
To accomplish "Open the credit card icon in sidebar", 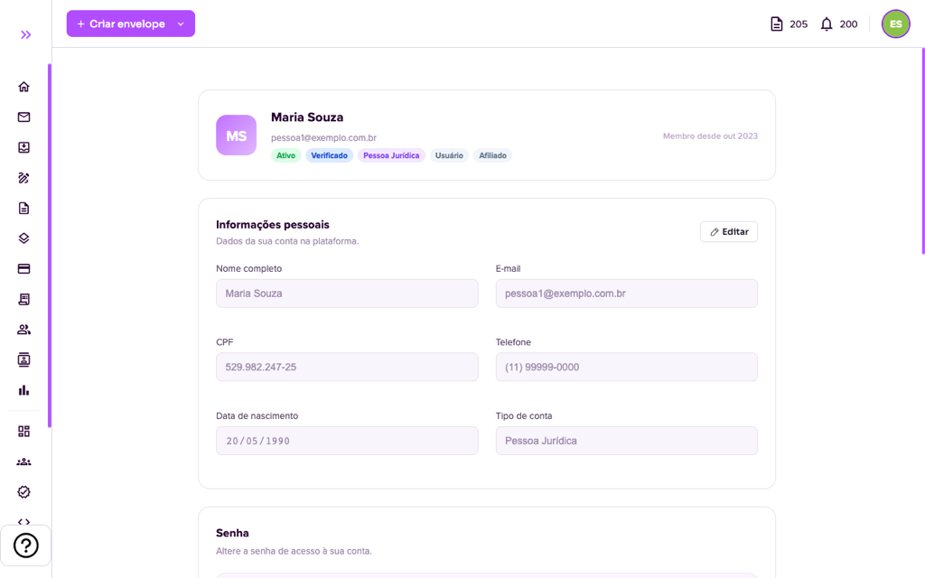I will tap(23, 269).
